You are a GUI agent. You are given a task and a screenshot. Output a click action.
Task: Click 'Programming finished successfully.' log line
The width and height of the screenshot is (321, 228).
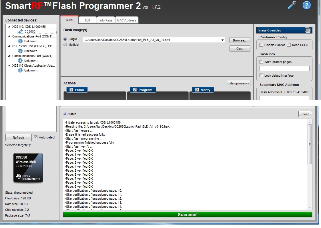[89, 142]
